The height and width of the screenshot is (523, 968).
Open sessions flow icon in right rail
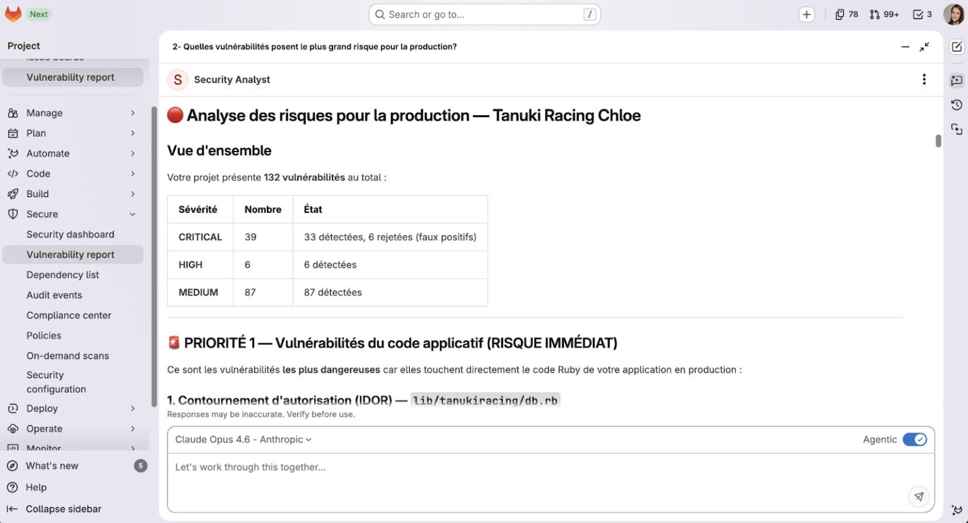tap(957, 129)
